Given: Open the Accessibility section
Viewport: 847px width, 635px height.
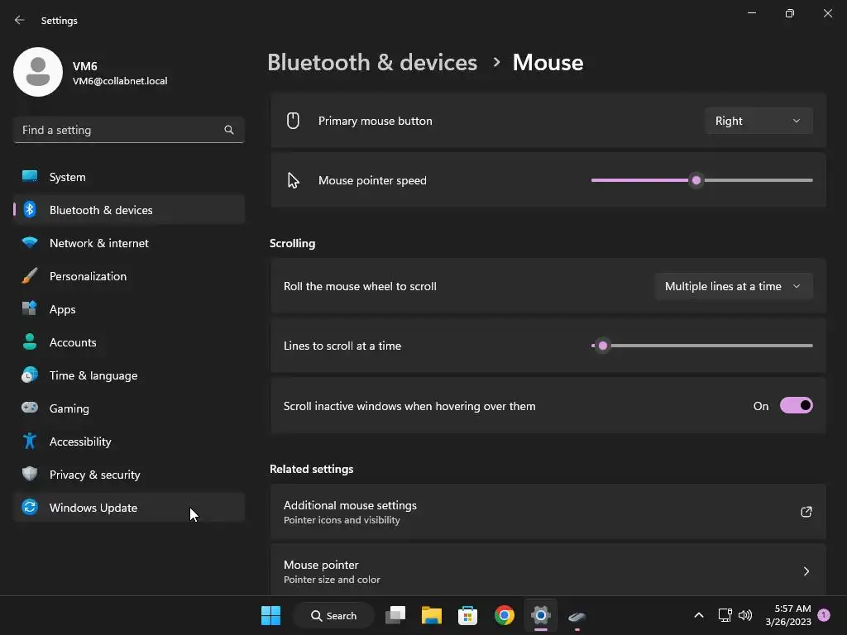Looking at the screenshot, I should pos(129,442).
